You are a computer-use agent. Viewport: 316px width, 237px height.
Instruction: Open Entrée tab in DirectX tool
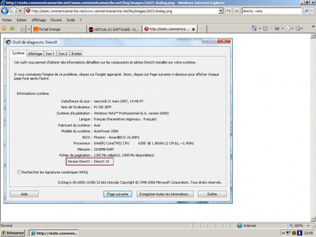tap(76, 54)
